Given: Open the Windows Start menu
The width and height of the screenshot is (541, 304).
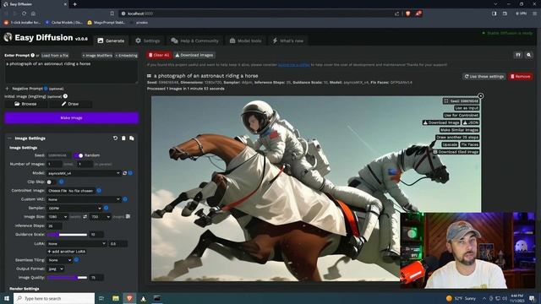Looking at the screenshot, I should click(x=7, y=298).
